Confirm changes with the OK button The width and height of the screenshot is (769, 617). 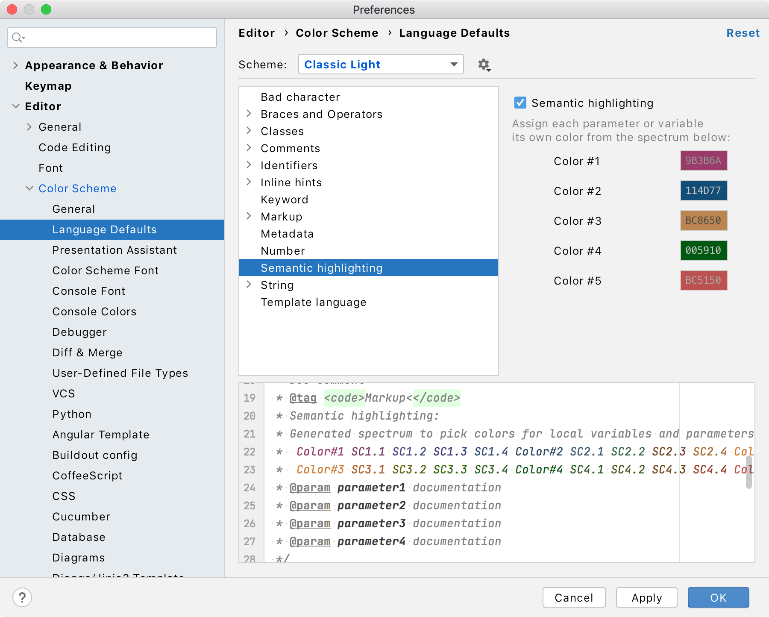tap(718, 597)
